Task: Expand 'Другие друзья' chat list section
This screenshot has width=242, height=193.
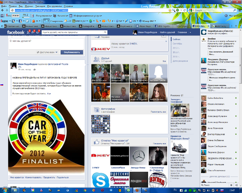Action: tap(219, 177)
